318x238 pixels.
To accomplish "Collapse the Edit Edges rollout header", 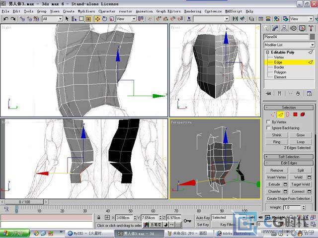I will click(x=289, y=163).
